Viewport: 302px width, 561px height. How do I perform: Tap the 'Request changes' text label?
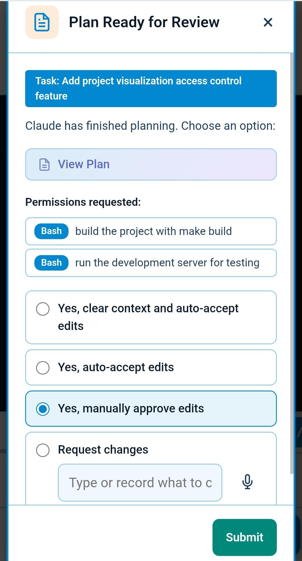(103, 449)
